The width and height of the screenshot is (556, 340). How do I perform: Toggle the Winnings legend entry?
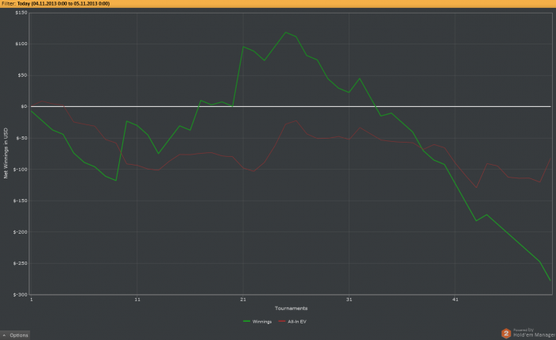coord(257,322)
